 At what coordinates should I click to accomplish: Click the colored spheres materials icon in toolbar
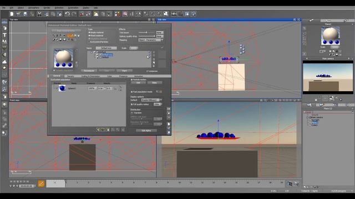(117, 14)
